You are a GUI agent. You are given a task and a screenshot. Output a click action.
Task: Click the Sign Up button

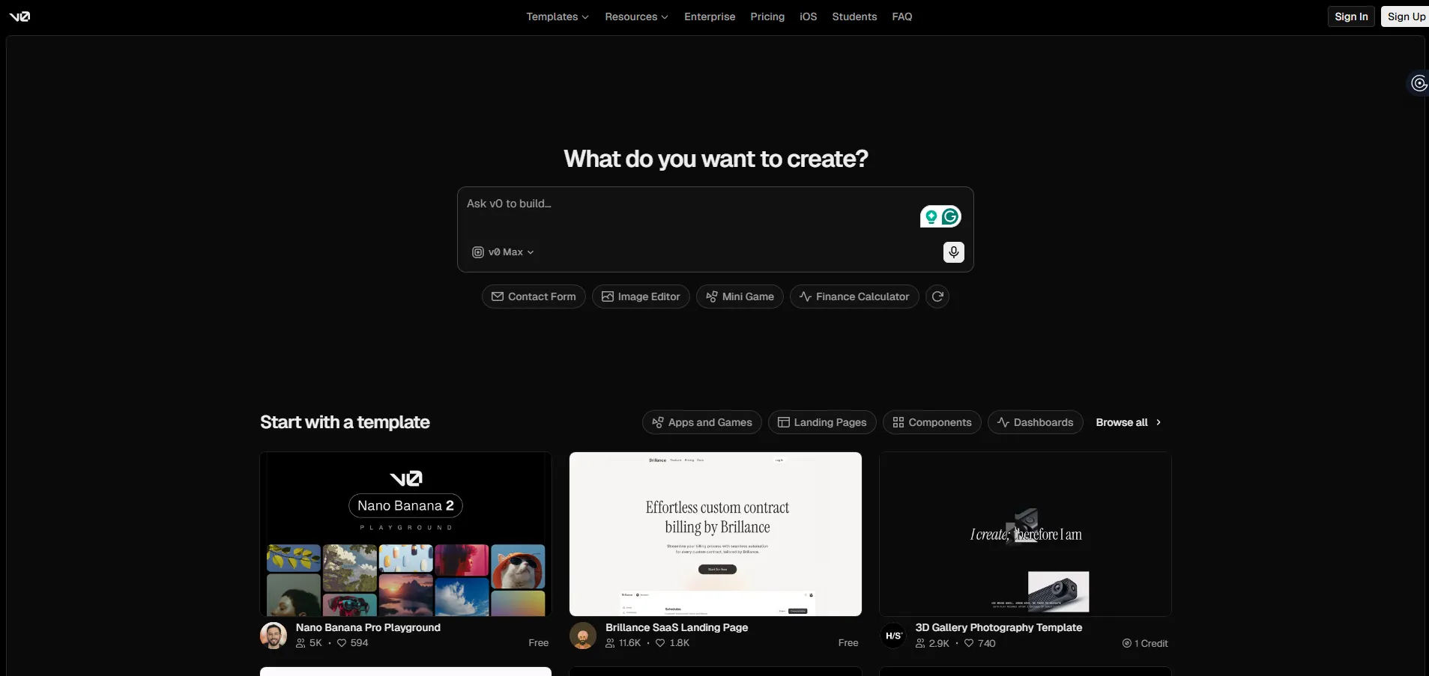pyautogui.click(x=1406, y=16)
